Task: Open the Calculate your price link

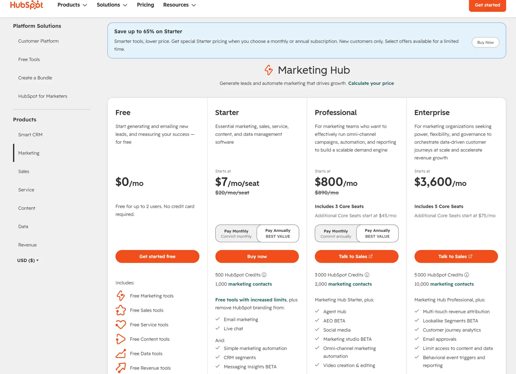Action: (371, 83)
